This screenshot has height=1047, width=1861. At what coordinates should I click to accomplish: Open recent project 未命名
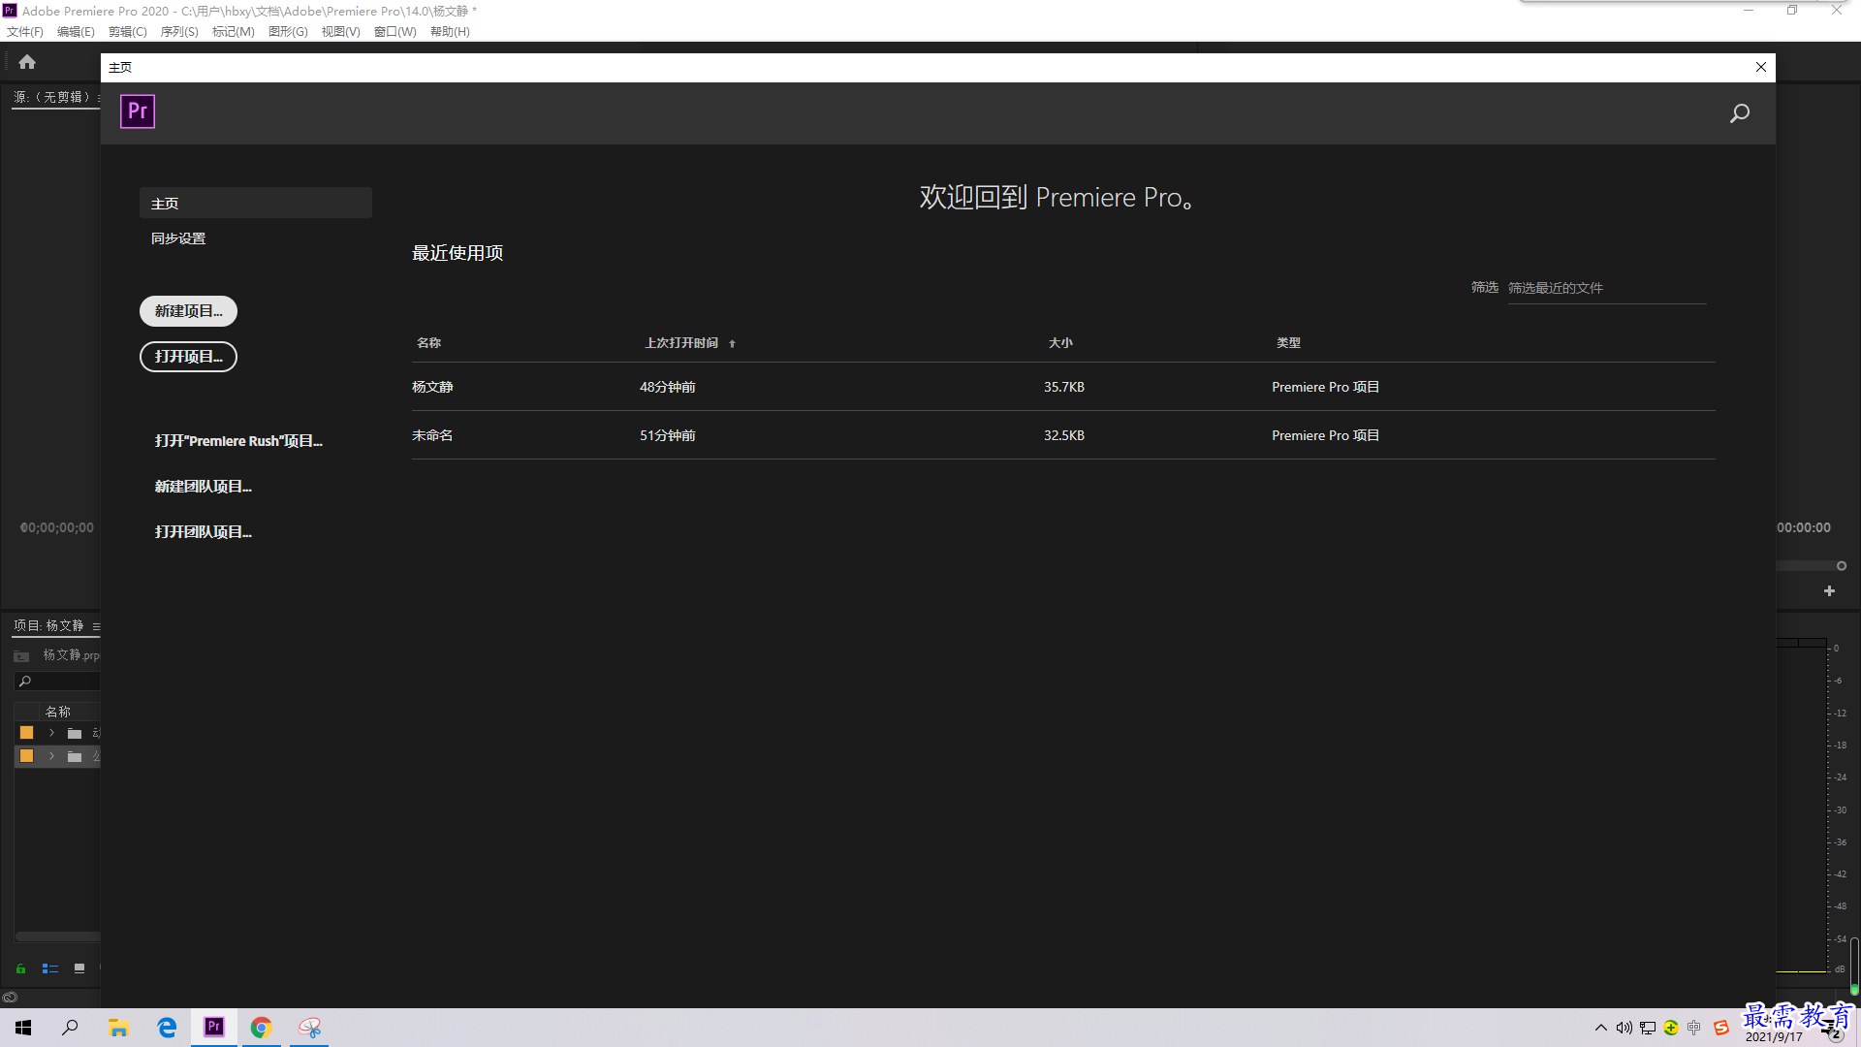pos(1063,435)
